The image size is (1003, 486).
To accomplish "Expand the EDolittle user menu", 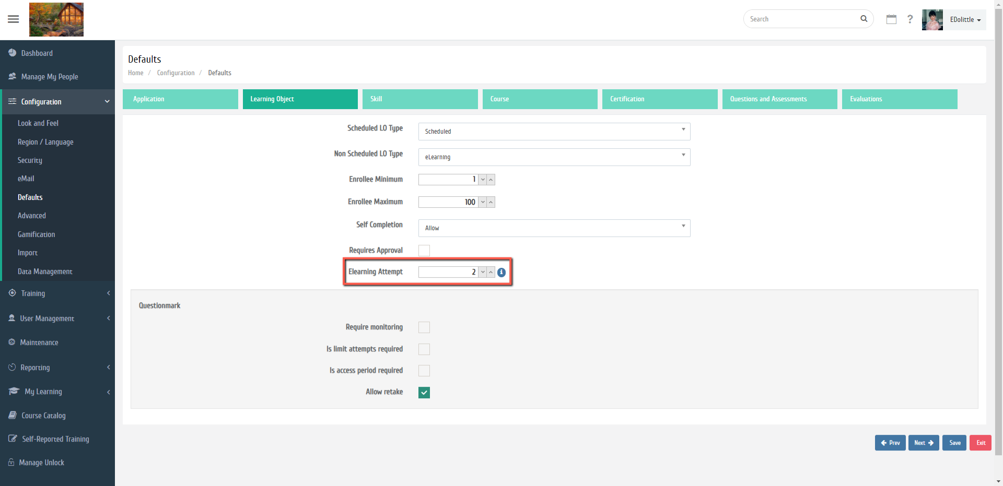I will tap(965, 20).
